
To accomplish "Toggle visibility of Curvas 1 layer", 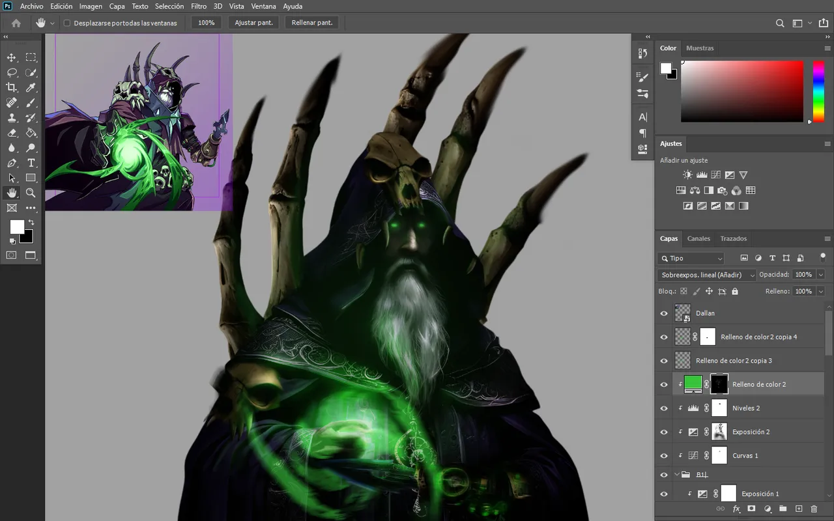I will click(664, 456).
